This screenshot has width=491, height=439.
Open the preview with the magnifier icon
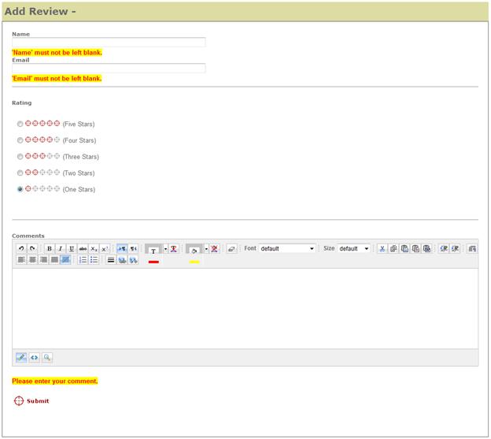[47, 357]
